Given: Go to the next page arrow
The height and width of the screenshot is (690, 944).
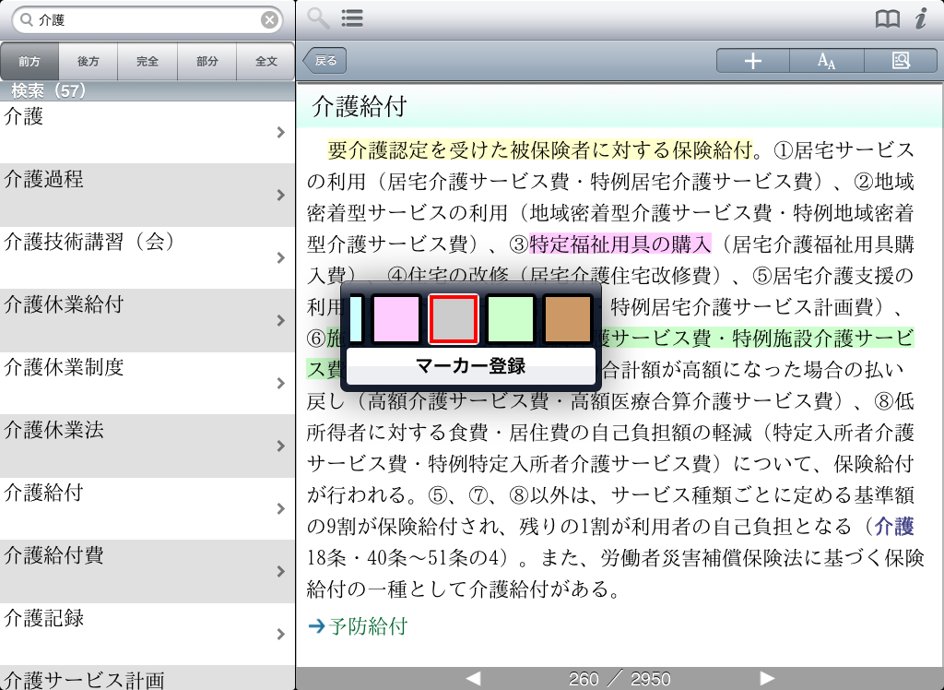Looking at the screenshot, I should pos(767,679).
